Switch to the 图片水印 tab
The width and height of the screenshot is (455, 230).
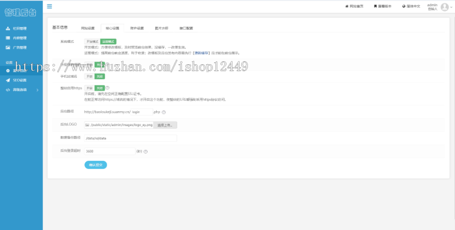[x=162, y=28]
